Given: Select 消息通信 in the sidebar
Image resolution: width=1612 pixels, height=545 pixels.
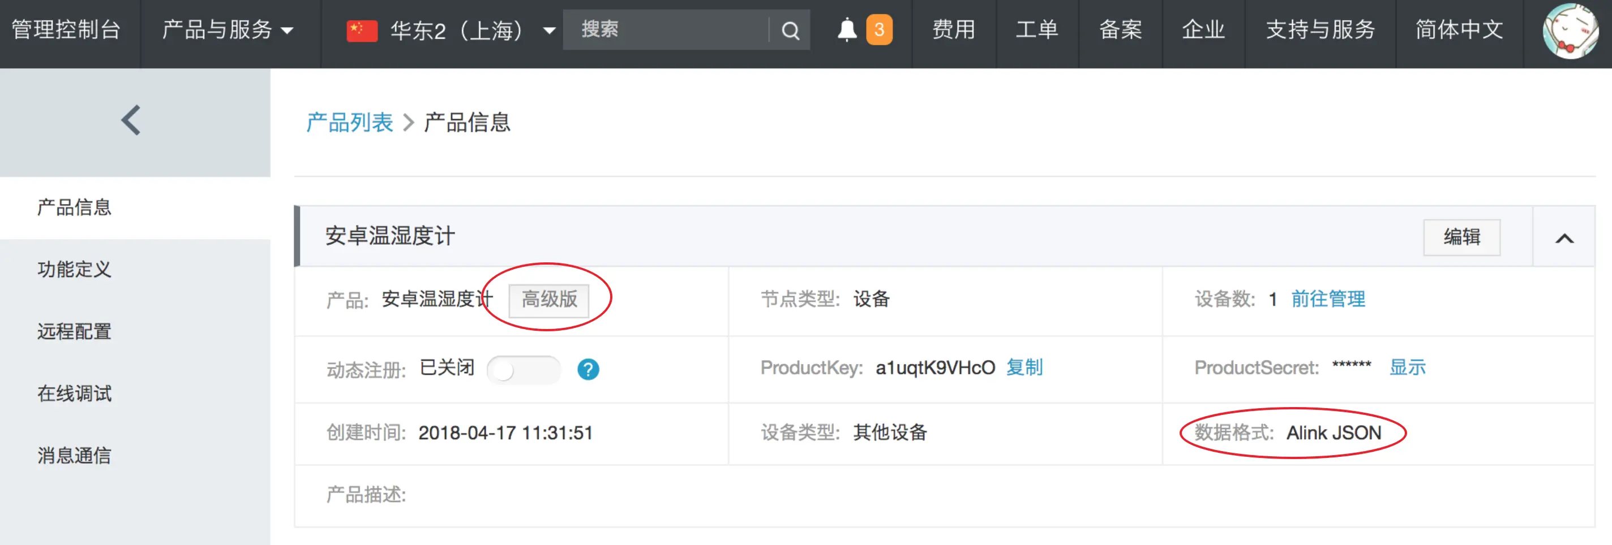Looking at the screenshot, I should pos(74,455).
